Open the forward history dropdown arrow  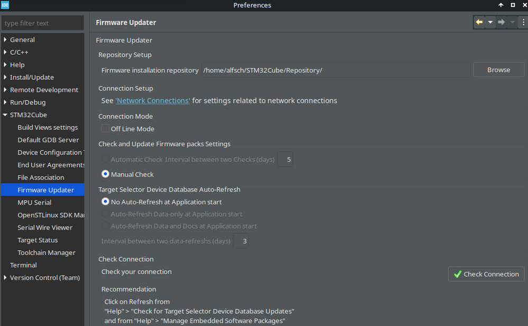512,22
